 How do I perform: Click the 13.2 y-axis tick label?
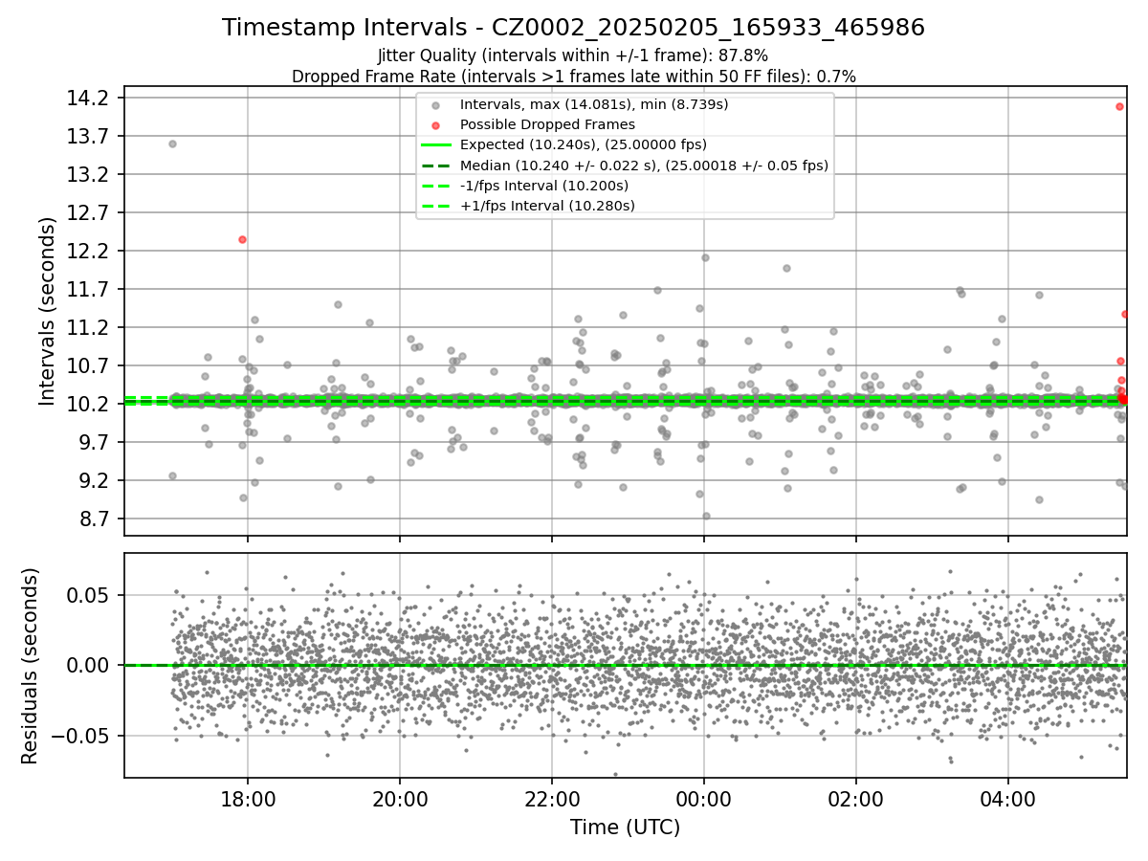pyautogui.click(x=89, y=174)
